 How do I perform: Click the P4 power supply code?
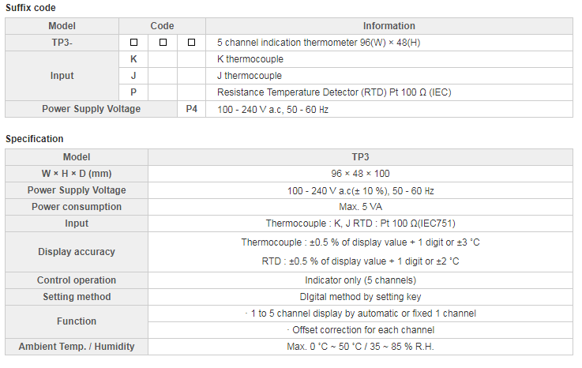tap(191, 109)
